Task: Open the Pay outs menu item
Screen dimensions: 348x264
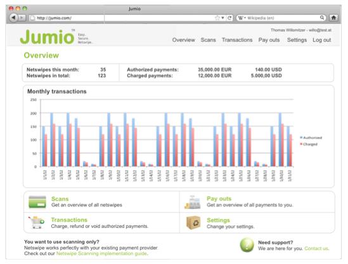Action: click(269, 40)
